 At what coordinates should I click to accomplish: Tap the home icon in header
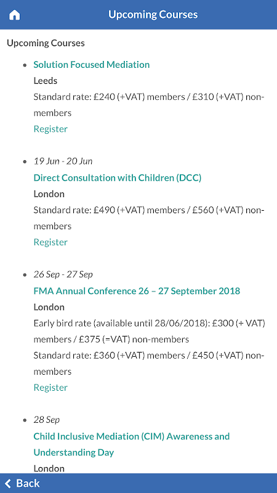click(14, 15)
